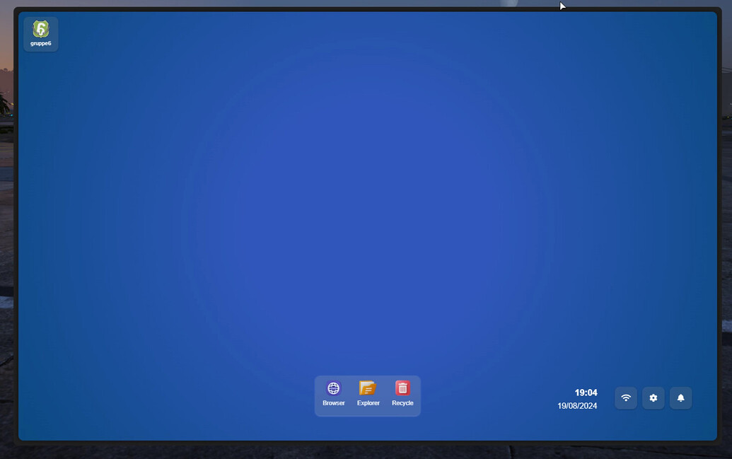
Task: Click the Browser label text
Action: [333, 402]
